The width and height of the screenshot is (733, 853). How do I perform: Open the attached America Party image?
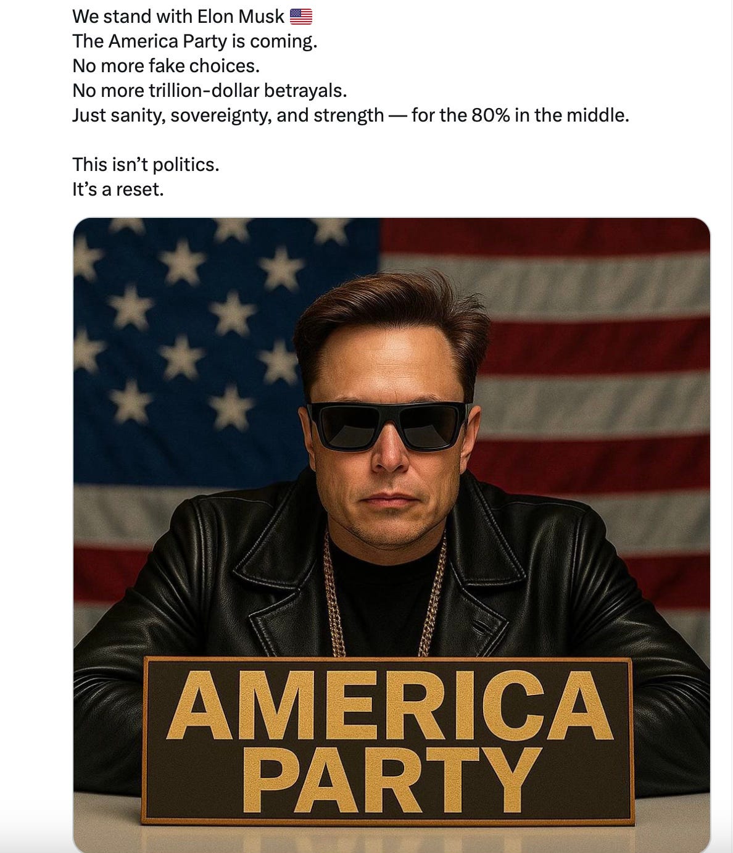[x=392, y=535]
